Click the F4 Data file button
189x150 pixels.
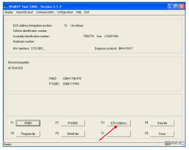tap(162, 123)
